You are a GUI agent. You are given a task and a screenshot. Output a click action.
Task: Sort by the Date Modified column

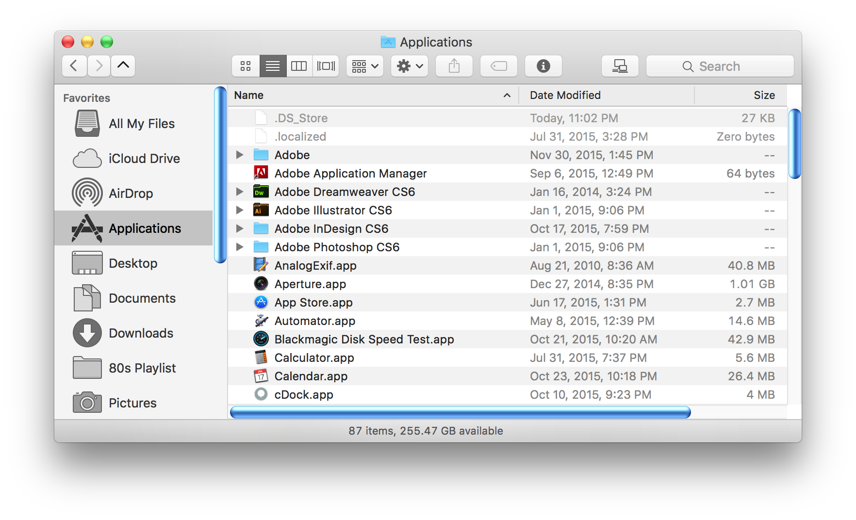click(607, 95)
